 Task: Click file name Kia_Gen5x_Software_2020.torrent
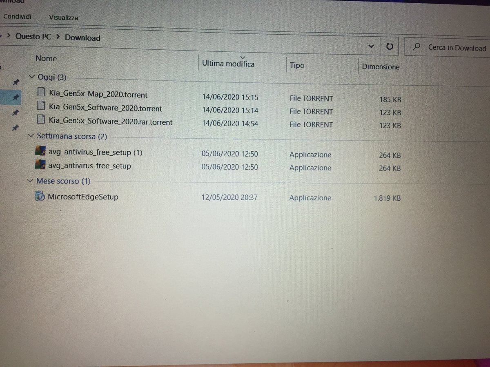pyautogui.click(x=105, y=108)
